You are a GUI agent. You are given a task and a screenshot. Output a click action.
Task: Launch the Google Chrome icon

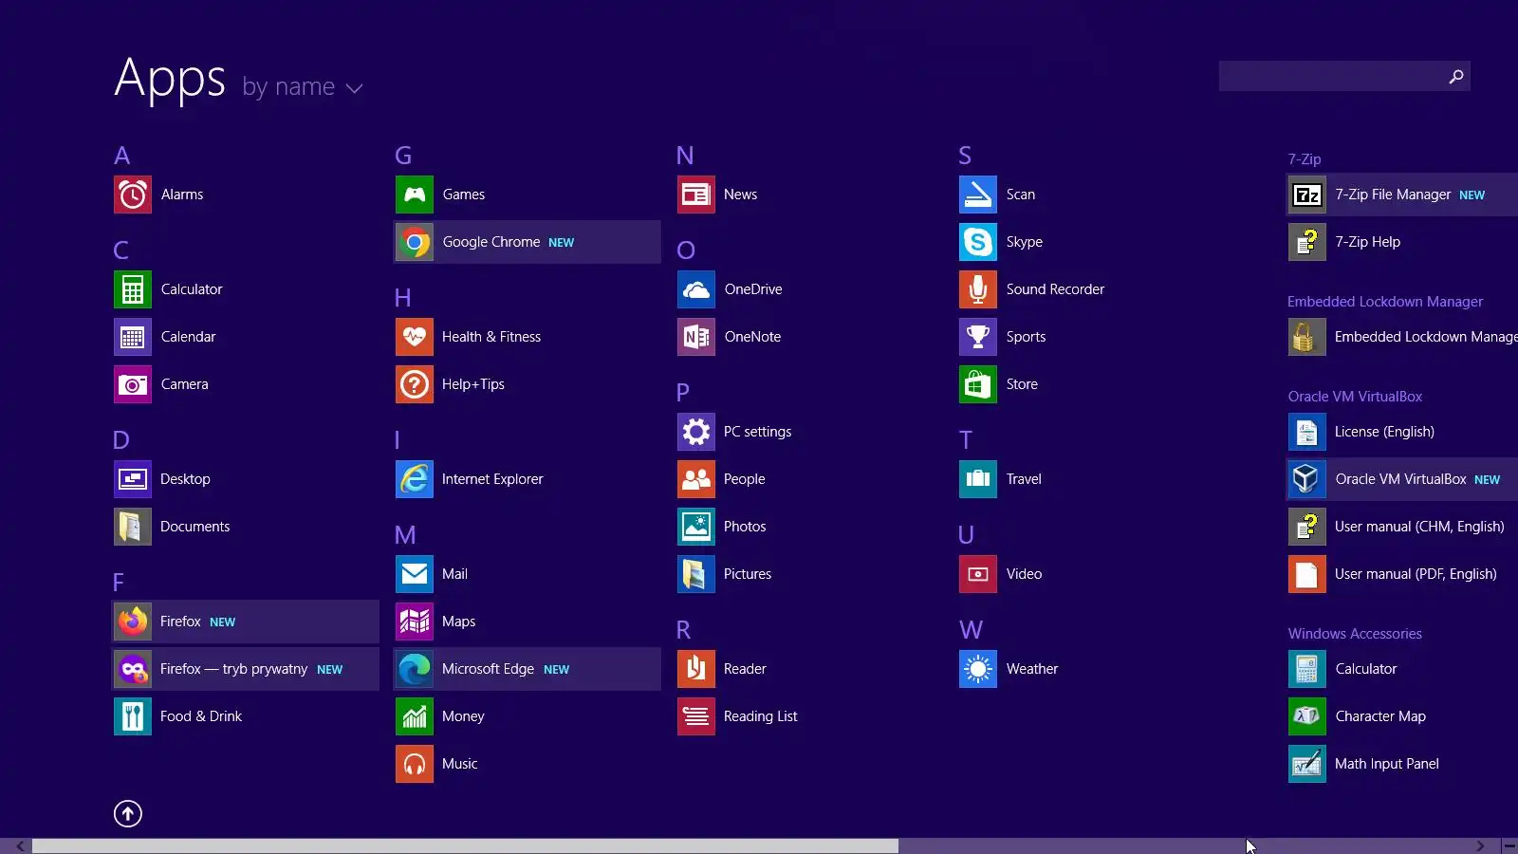tap(415, 242)
